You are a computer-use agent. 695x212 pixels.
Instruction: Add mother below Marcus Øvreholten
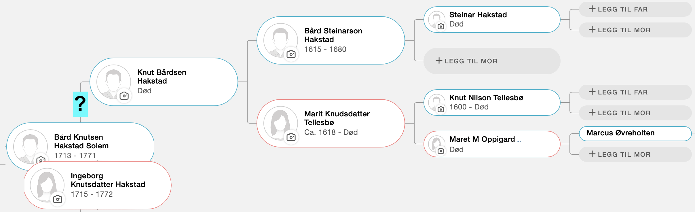(x=635, y=154)
